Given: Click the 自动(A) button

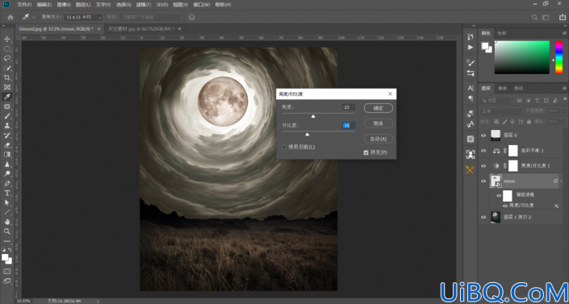Looking at the screenshot, I should click(x=379, y=139).
